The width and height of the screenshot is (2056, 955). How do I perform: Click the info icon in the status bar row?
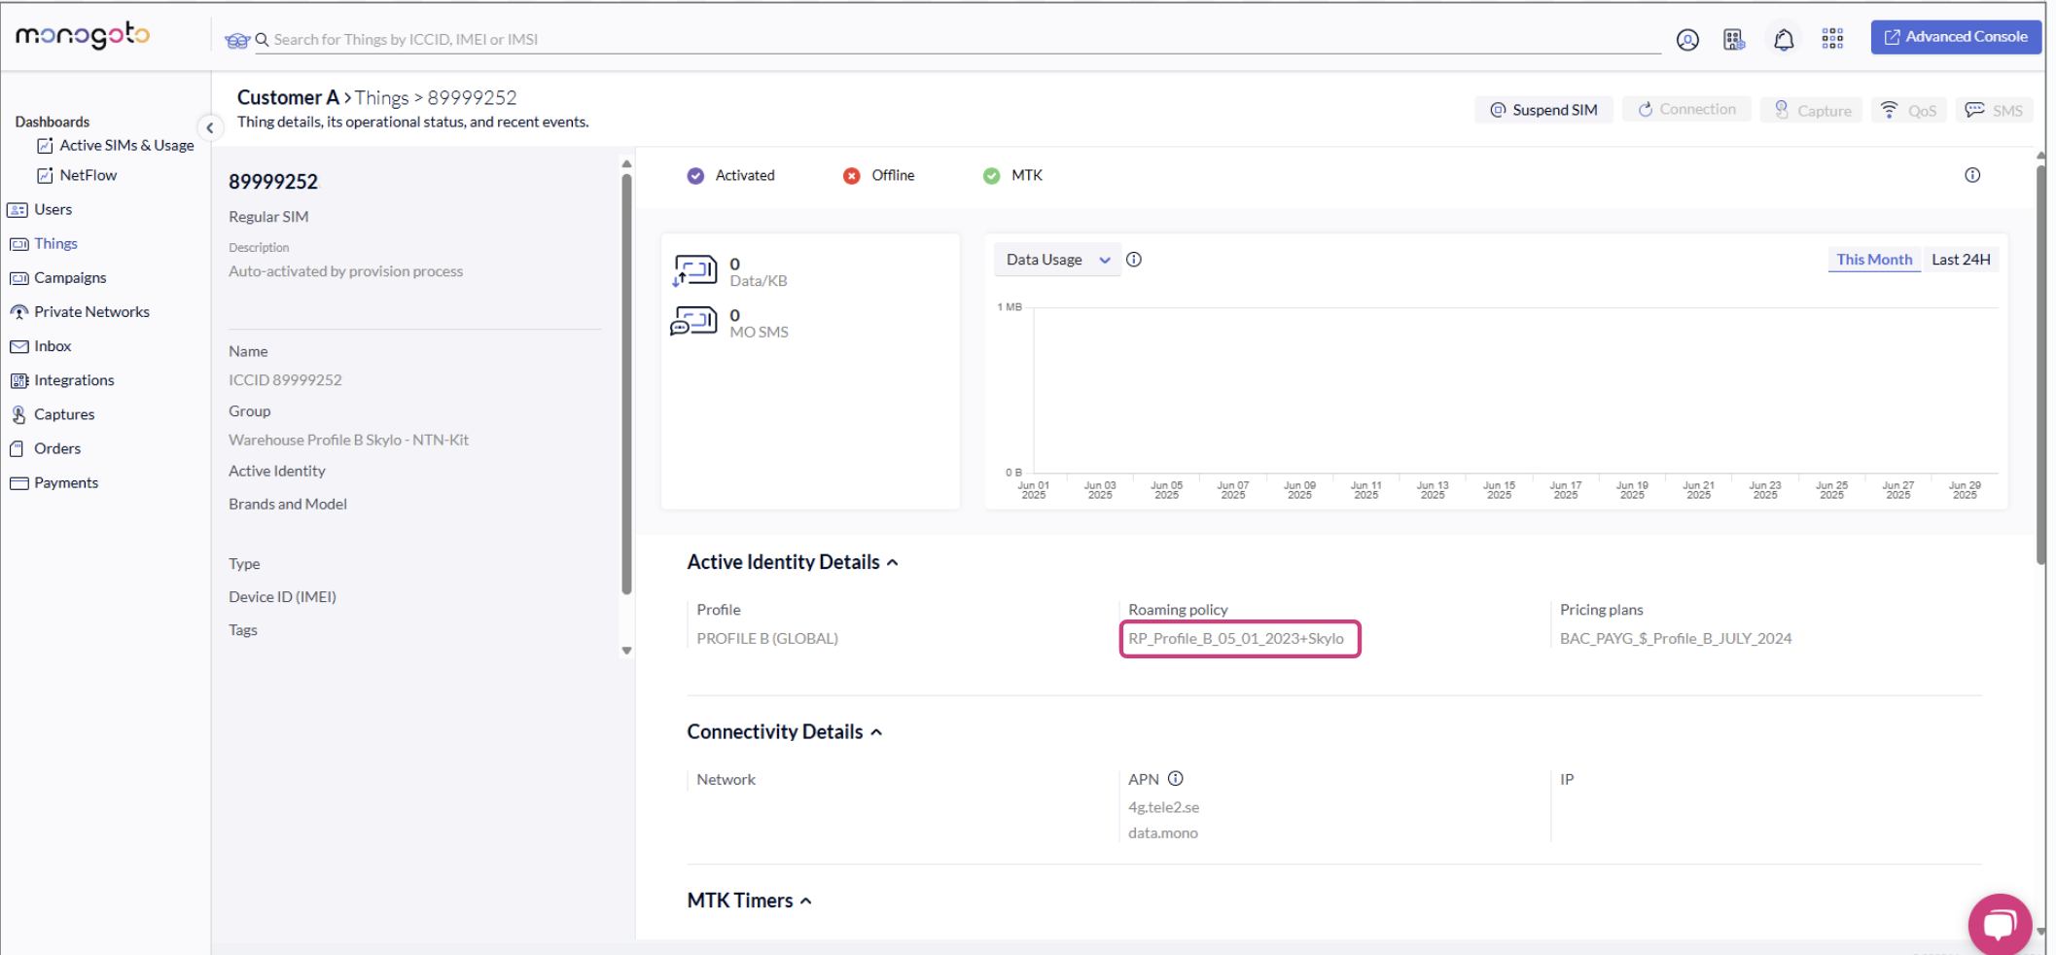tap(1971, 175)
